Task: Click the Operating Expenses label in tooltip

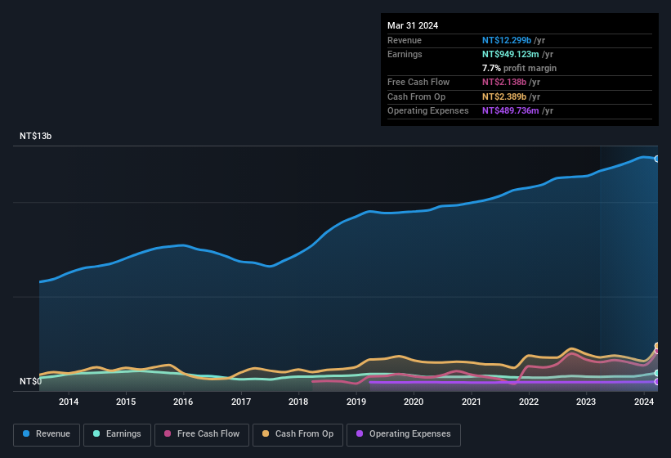Action: click(x=428, y=111)
